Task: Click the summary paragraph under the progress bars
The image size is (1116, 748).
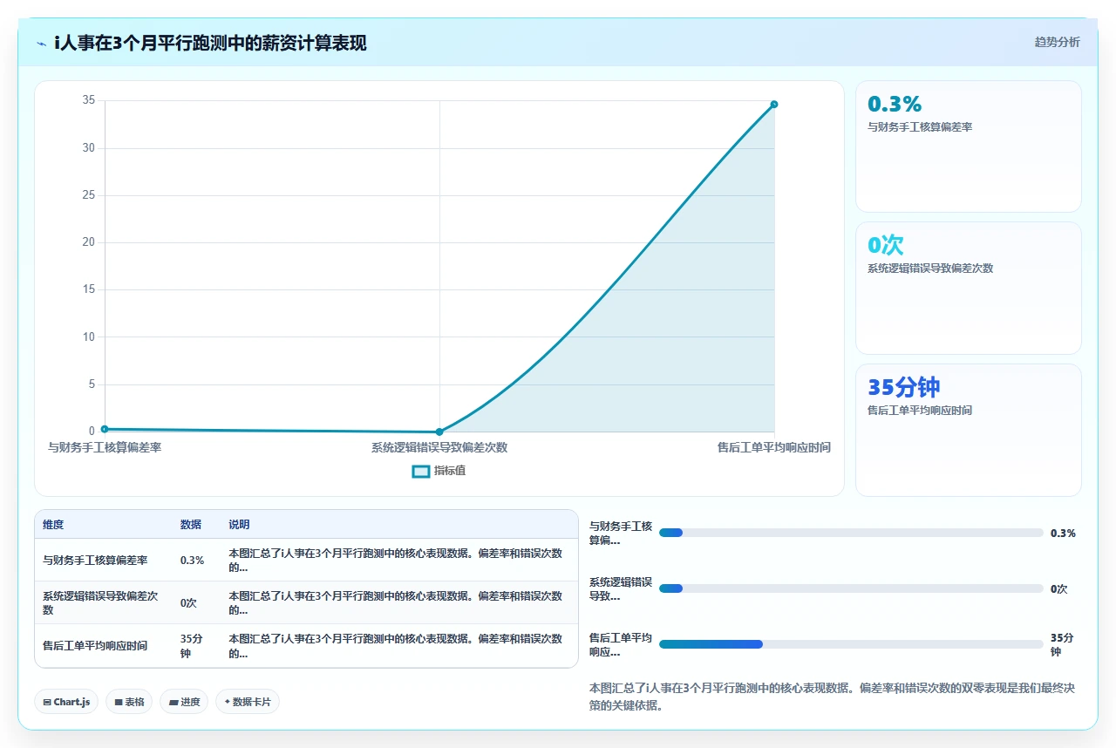Action: click(x=833, y=697)
